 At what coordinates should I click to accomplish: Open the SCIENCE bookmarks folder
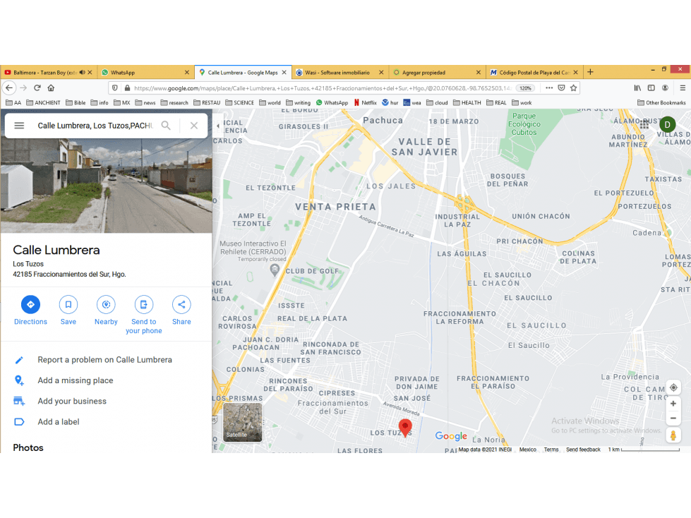coord(240,102)
